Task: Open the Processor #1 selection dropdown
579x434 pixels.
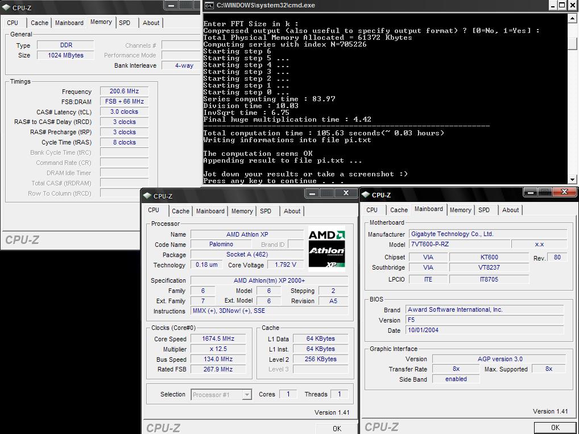Action: coord(247,395)
